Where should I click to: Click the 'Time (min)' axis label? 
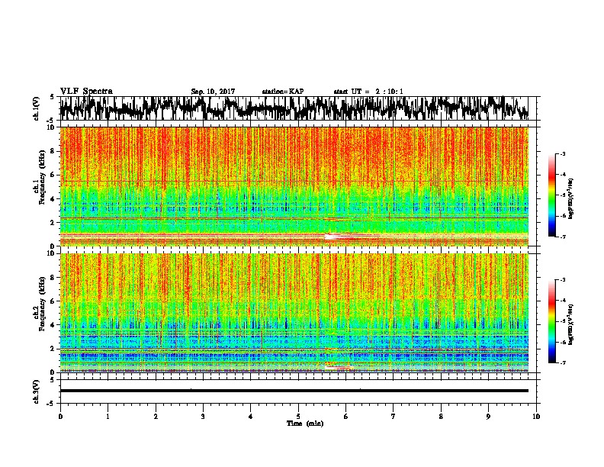305,424
